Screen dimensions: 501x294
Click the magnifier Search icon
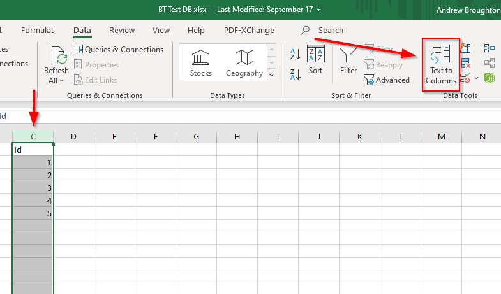pos(305,31)
